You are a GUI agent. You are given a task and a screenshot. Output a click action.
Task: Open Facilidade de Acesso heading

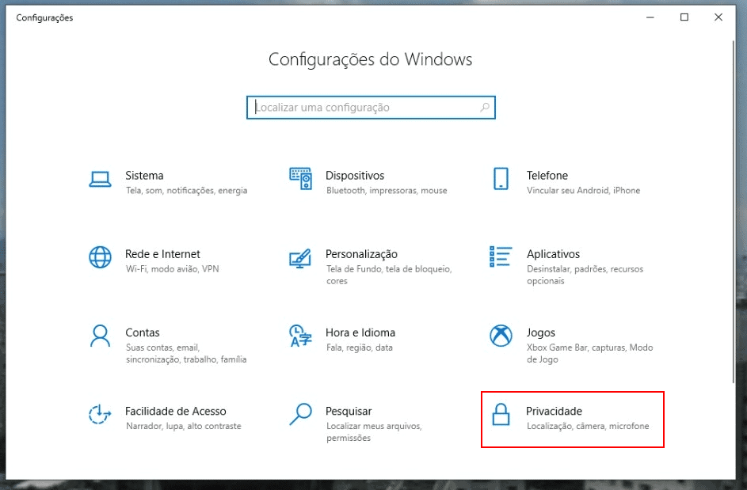176,411
